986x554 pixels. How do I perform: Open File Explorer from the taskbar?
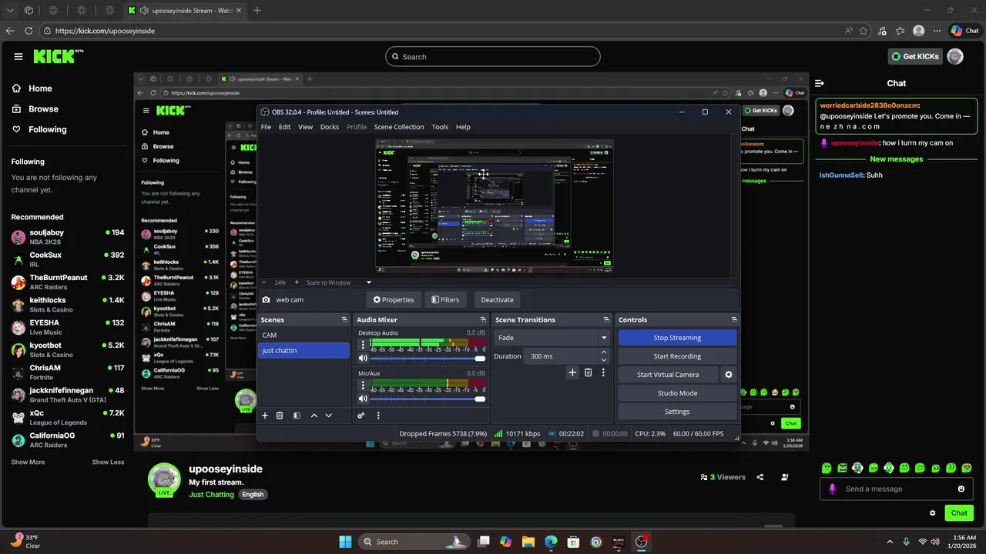pos(528,542)
